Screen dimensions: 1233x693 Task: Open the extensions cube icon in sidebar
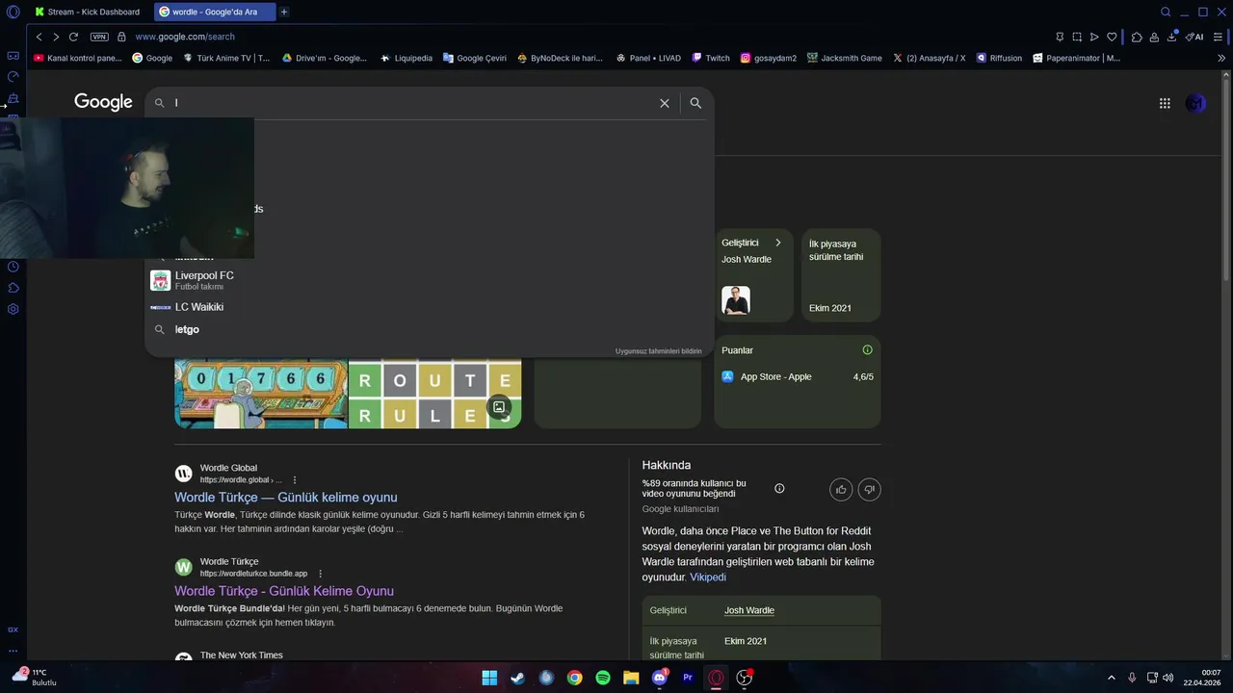click(x=13, y=288)
